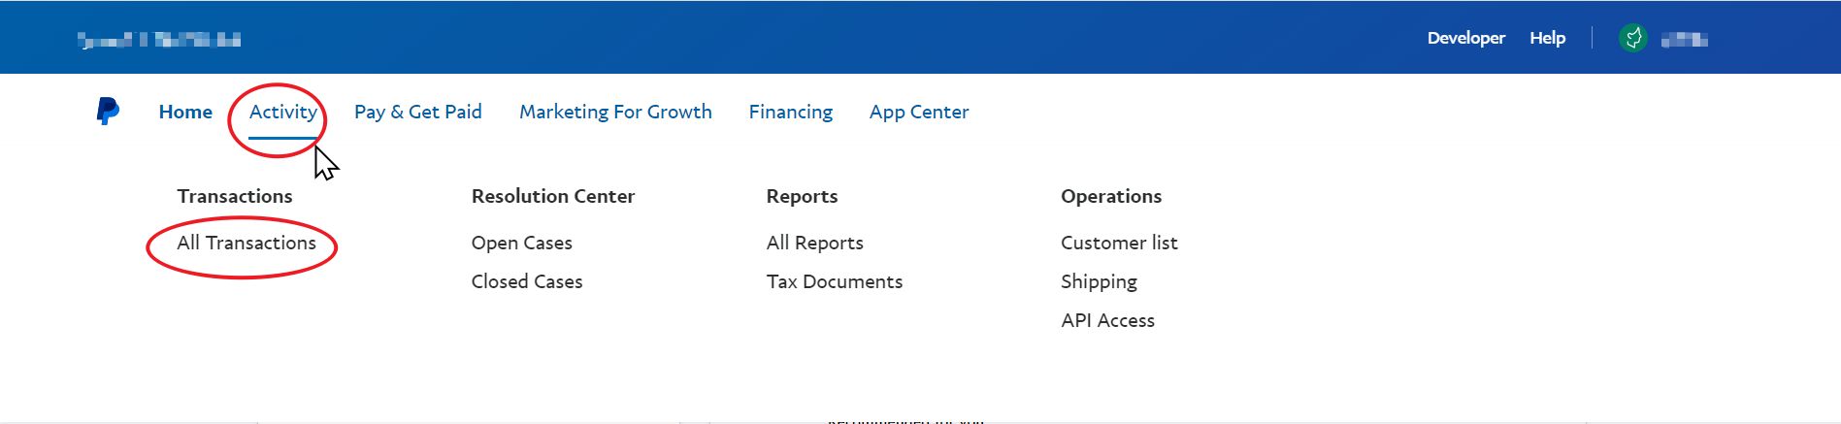Viewport: 1841px width, 424px height.
Task: Go to Closed Cases
Action: [527, 281]
